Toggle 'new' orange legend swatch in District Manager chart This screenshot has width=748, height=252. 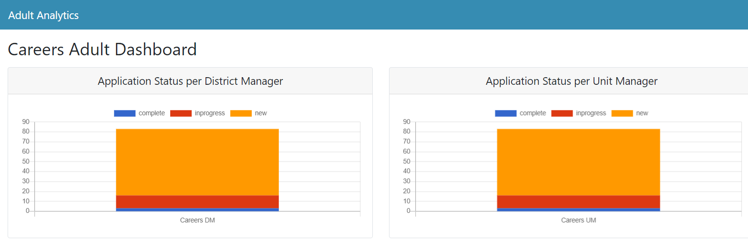241,113
